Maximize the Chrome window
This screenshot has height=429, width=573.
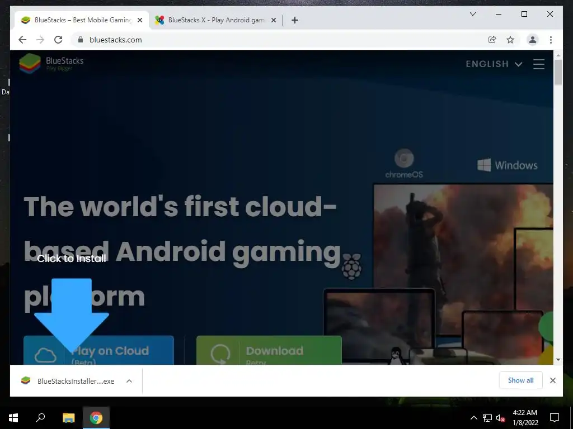click(524, 14)
